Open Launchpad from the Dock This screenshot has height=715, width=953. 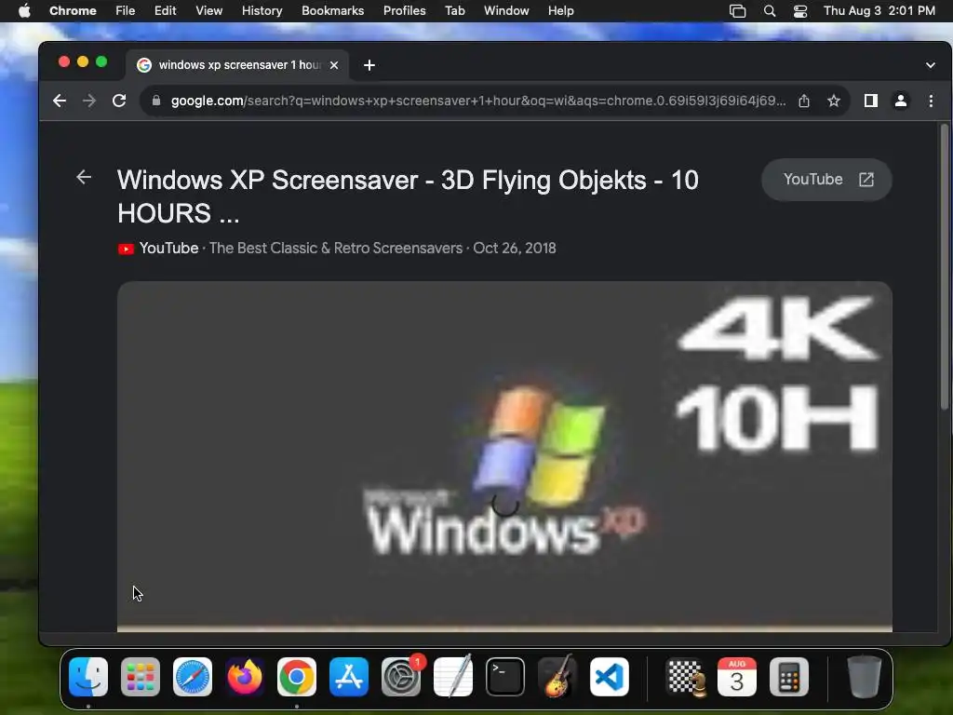click(141, 677)
